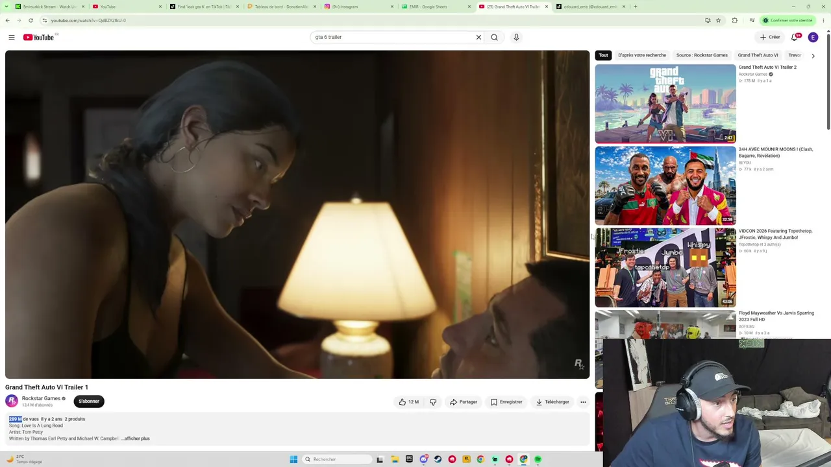Click the address bar URL field
This screenshot has height=467, width=831.
(x=377, y=20)
